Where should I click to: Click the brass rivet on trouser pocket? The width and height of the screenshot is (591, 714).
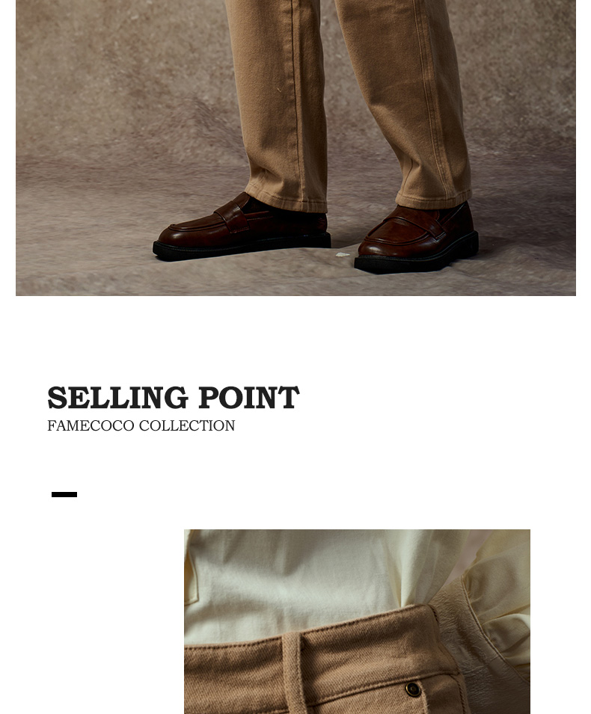413,689
